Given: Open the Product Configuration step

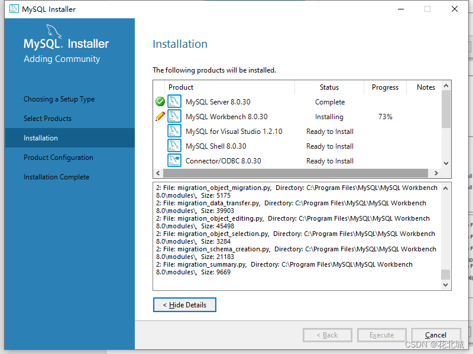Looking at the screenshot, I should (x=59, y=158).
